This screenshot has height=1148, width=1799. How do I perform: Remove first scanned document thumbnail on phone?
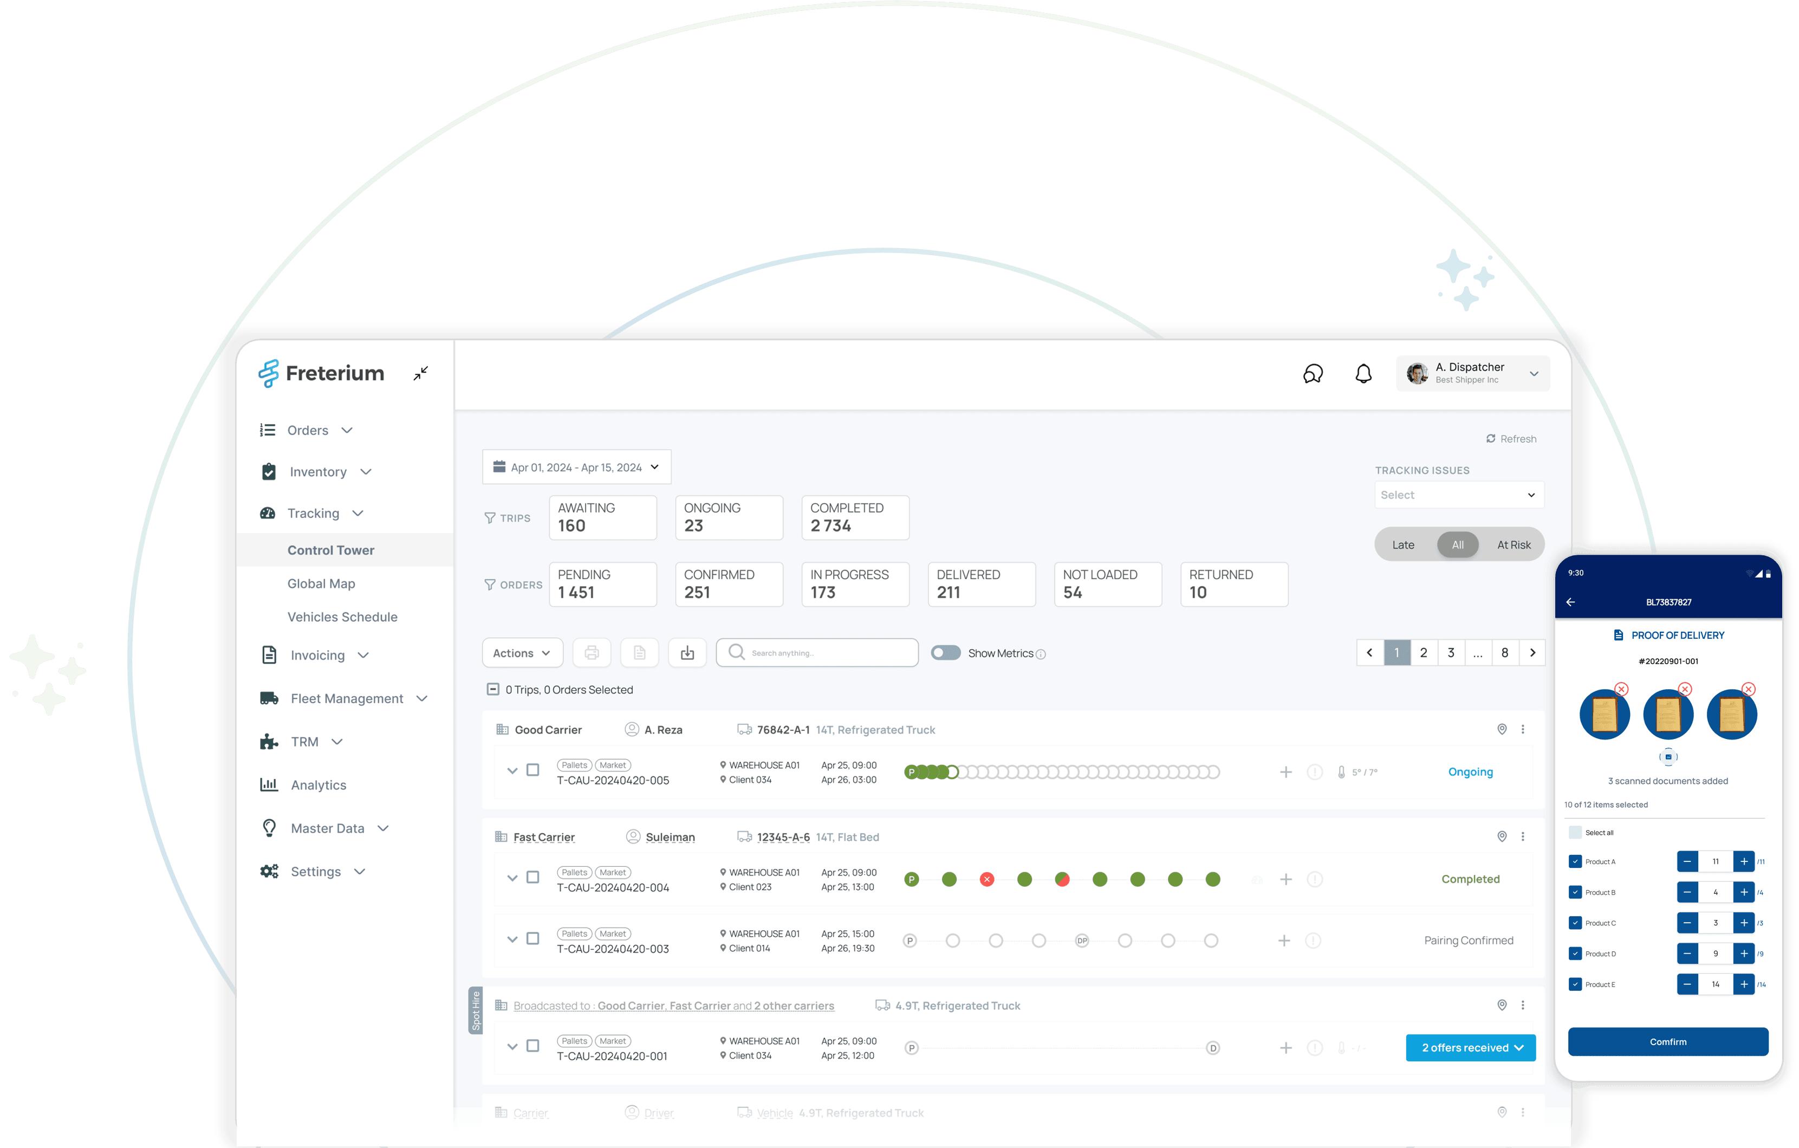(x=1621, y=689)
